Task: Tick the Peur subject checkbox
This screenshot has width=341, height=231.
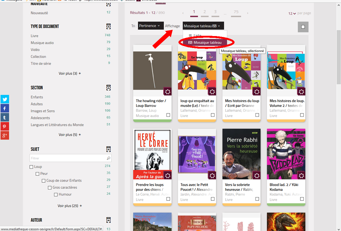Action: click(37, 174)
